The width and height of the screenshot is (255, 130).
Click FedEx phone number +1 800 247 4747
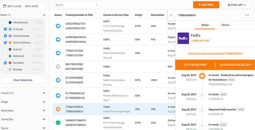pos(200,41)
